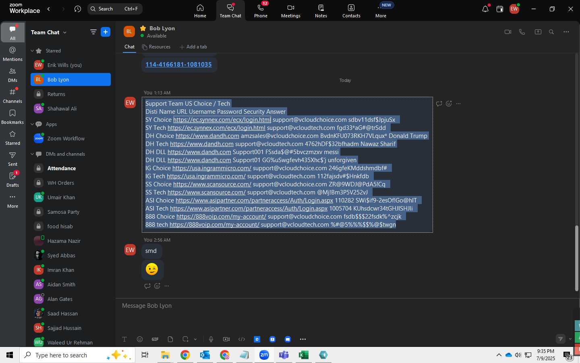Open Excel from the Windows taskbar
580x363 pixels.
(x=303, y=355)
